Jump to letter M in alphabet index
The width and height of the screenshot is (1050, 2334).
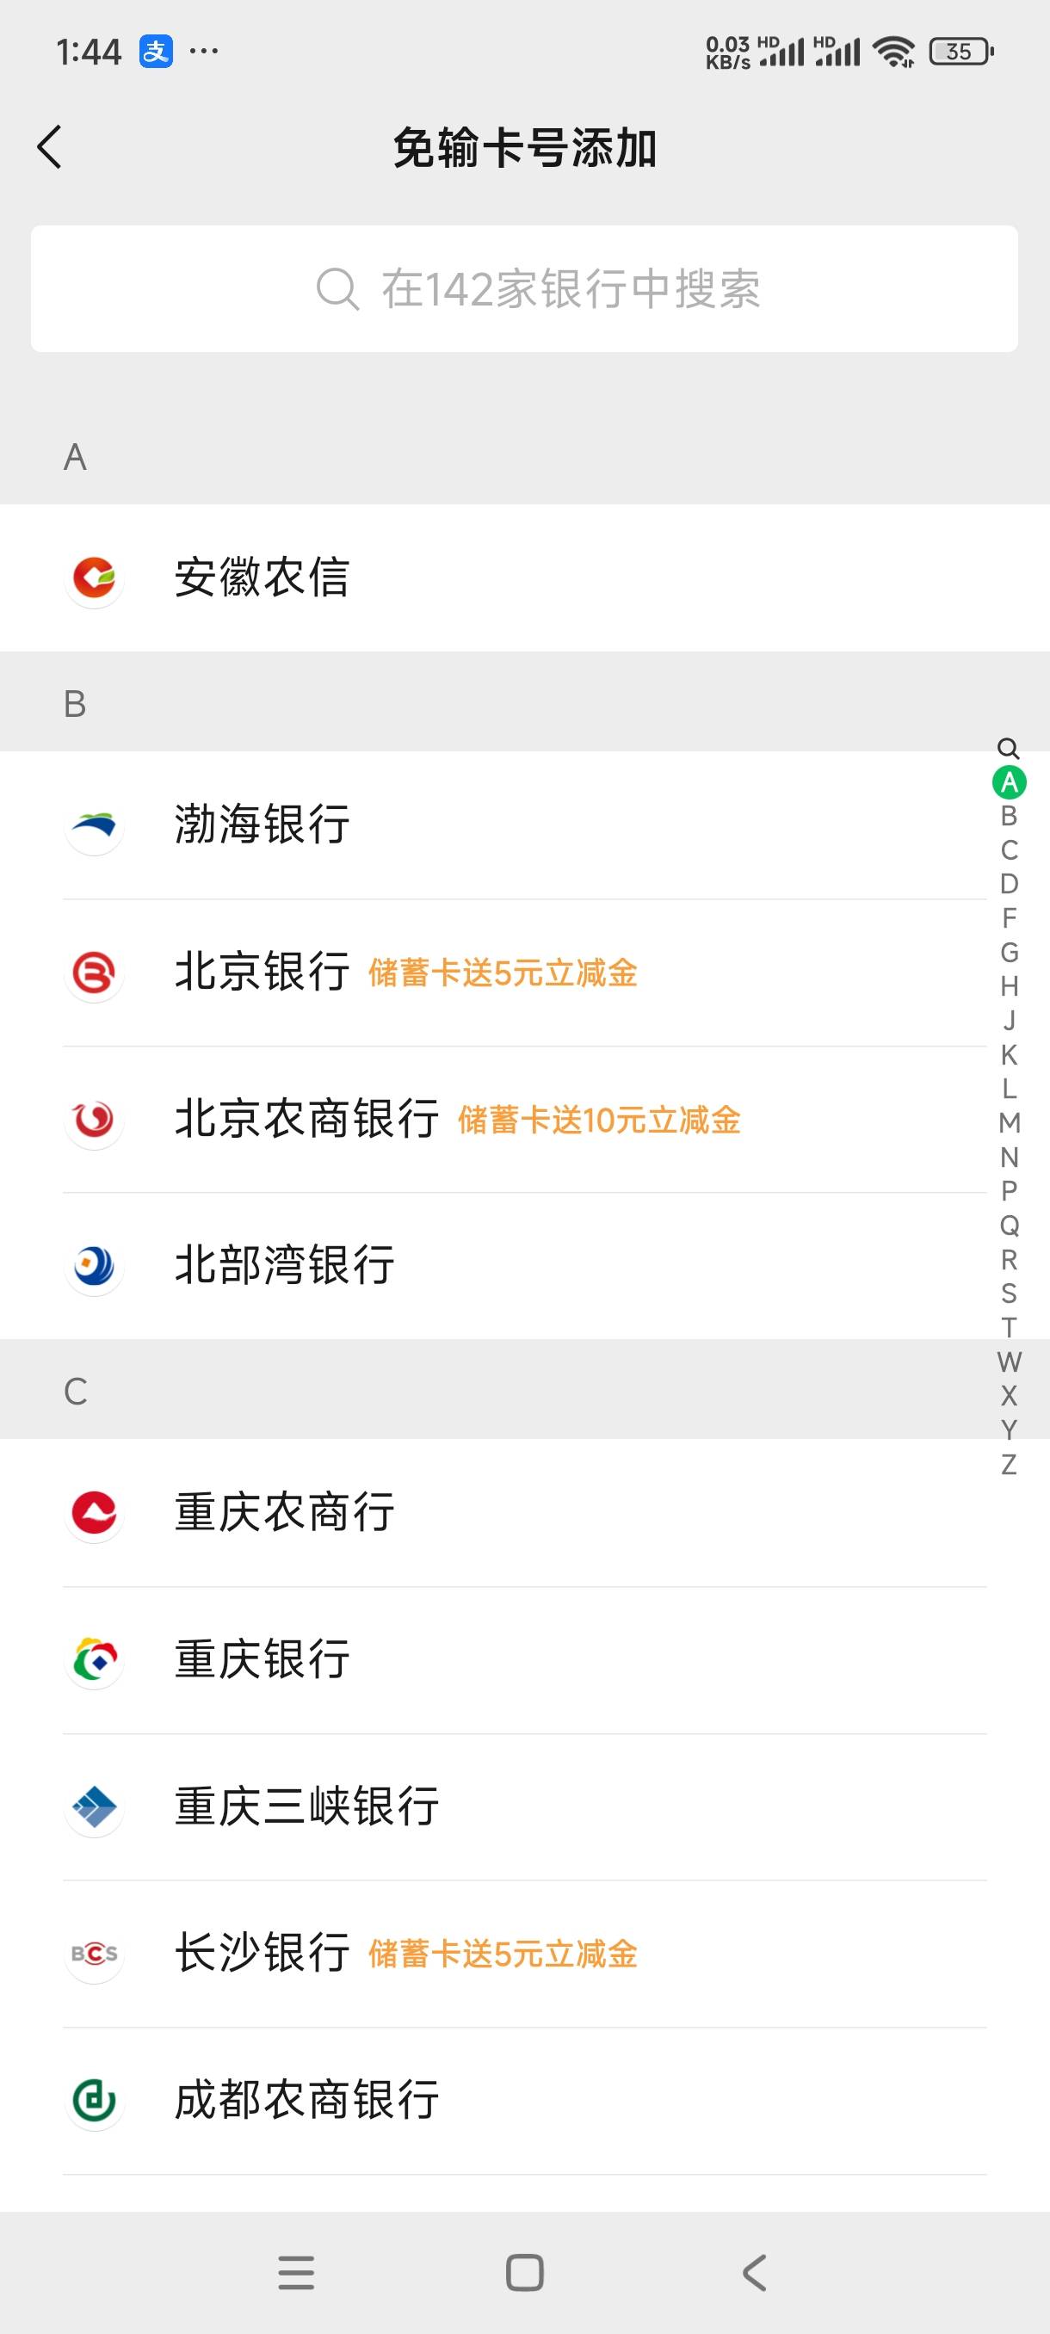[x=1009, y=1123]
